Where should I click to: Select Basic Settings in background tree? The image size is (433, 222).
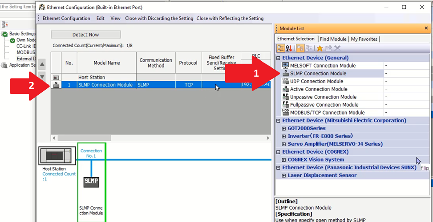[x=22, y=34]
